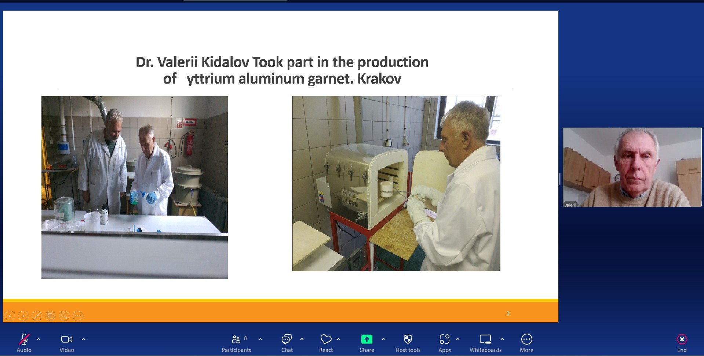Open Host tools shield
704x356 pixels.
tap(408, 343)
